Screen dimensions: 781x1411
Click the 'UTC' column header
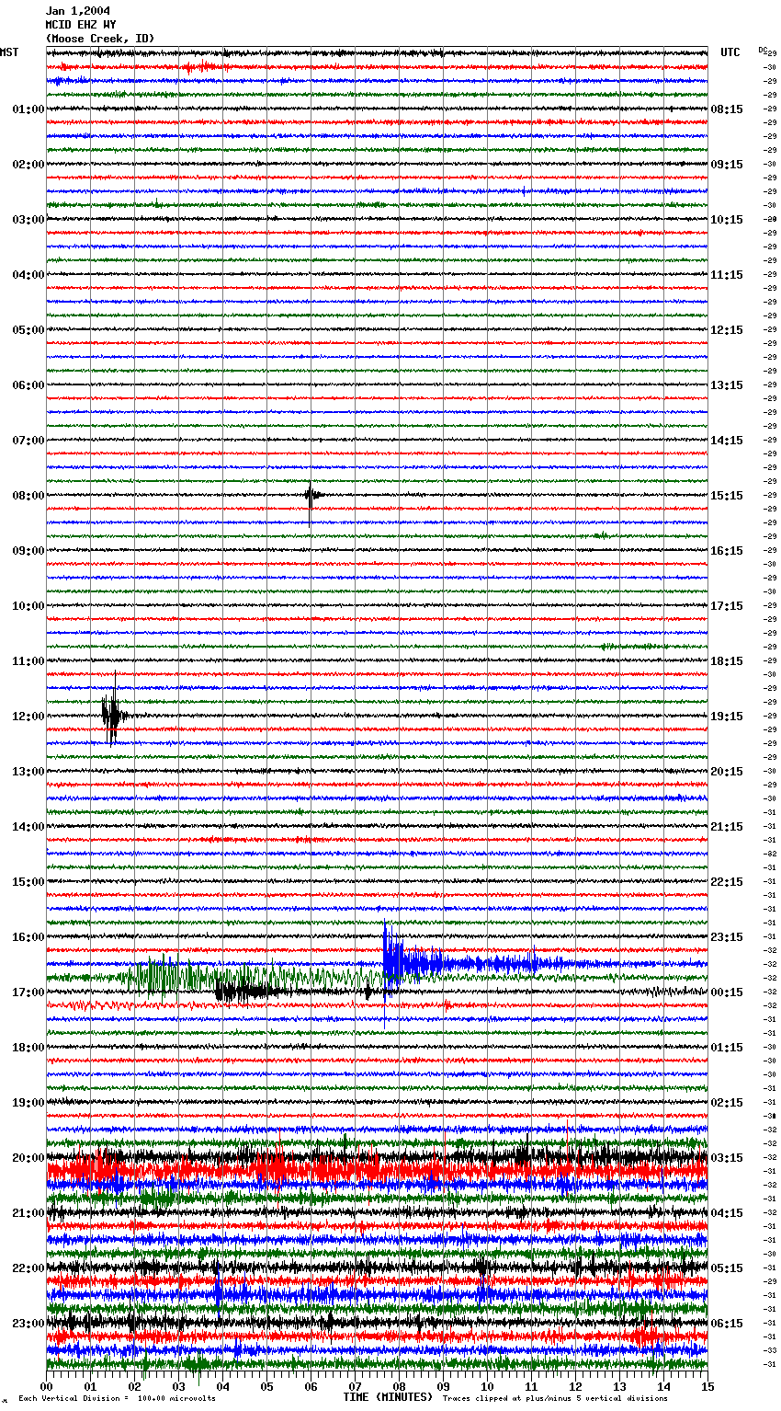click(x=730, y=52)
